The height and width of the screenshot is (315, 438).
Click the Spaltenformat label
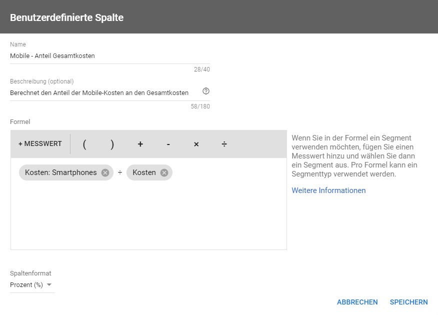click(x=30, y=273)
